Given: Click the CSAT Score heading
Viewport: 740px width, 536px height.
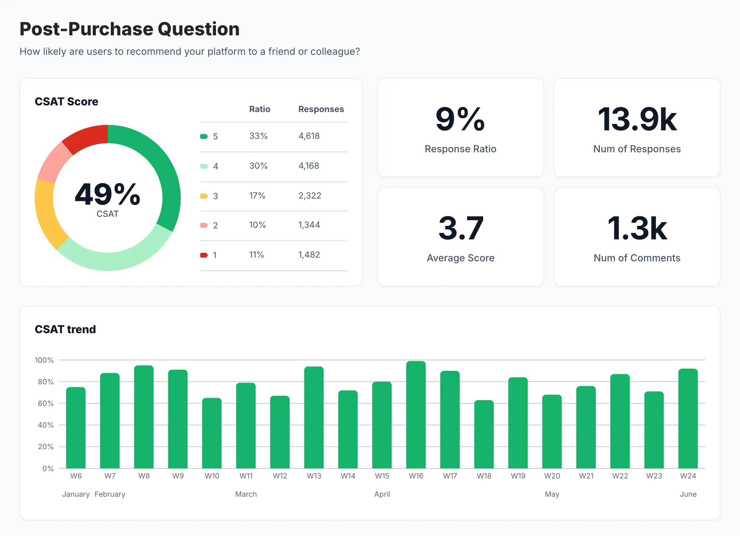Looking at the screenshot, I should (x=67, y=102).
